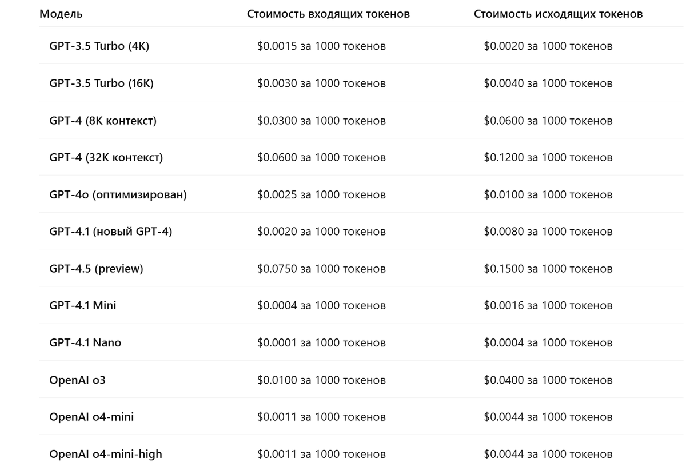Screen dimensions: 686x466
Task: Click the '$0.0030 за 1000 токенов' input price
Action: [321, 83]
